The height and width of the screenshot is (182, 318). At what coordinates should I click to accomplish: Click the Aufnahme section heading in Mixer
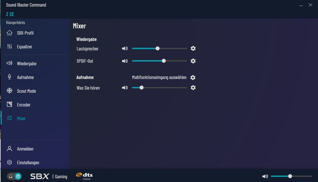click(x=85, y=77)
